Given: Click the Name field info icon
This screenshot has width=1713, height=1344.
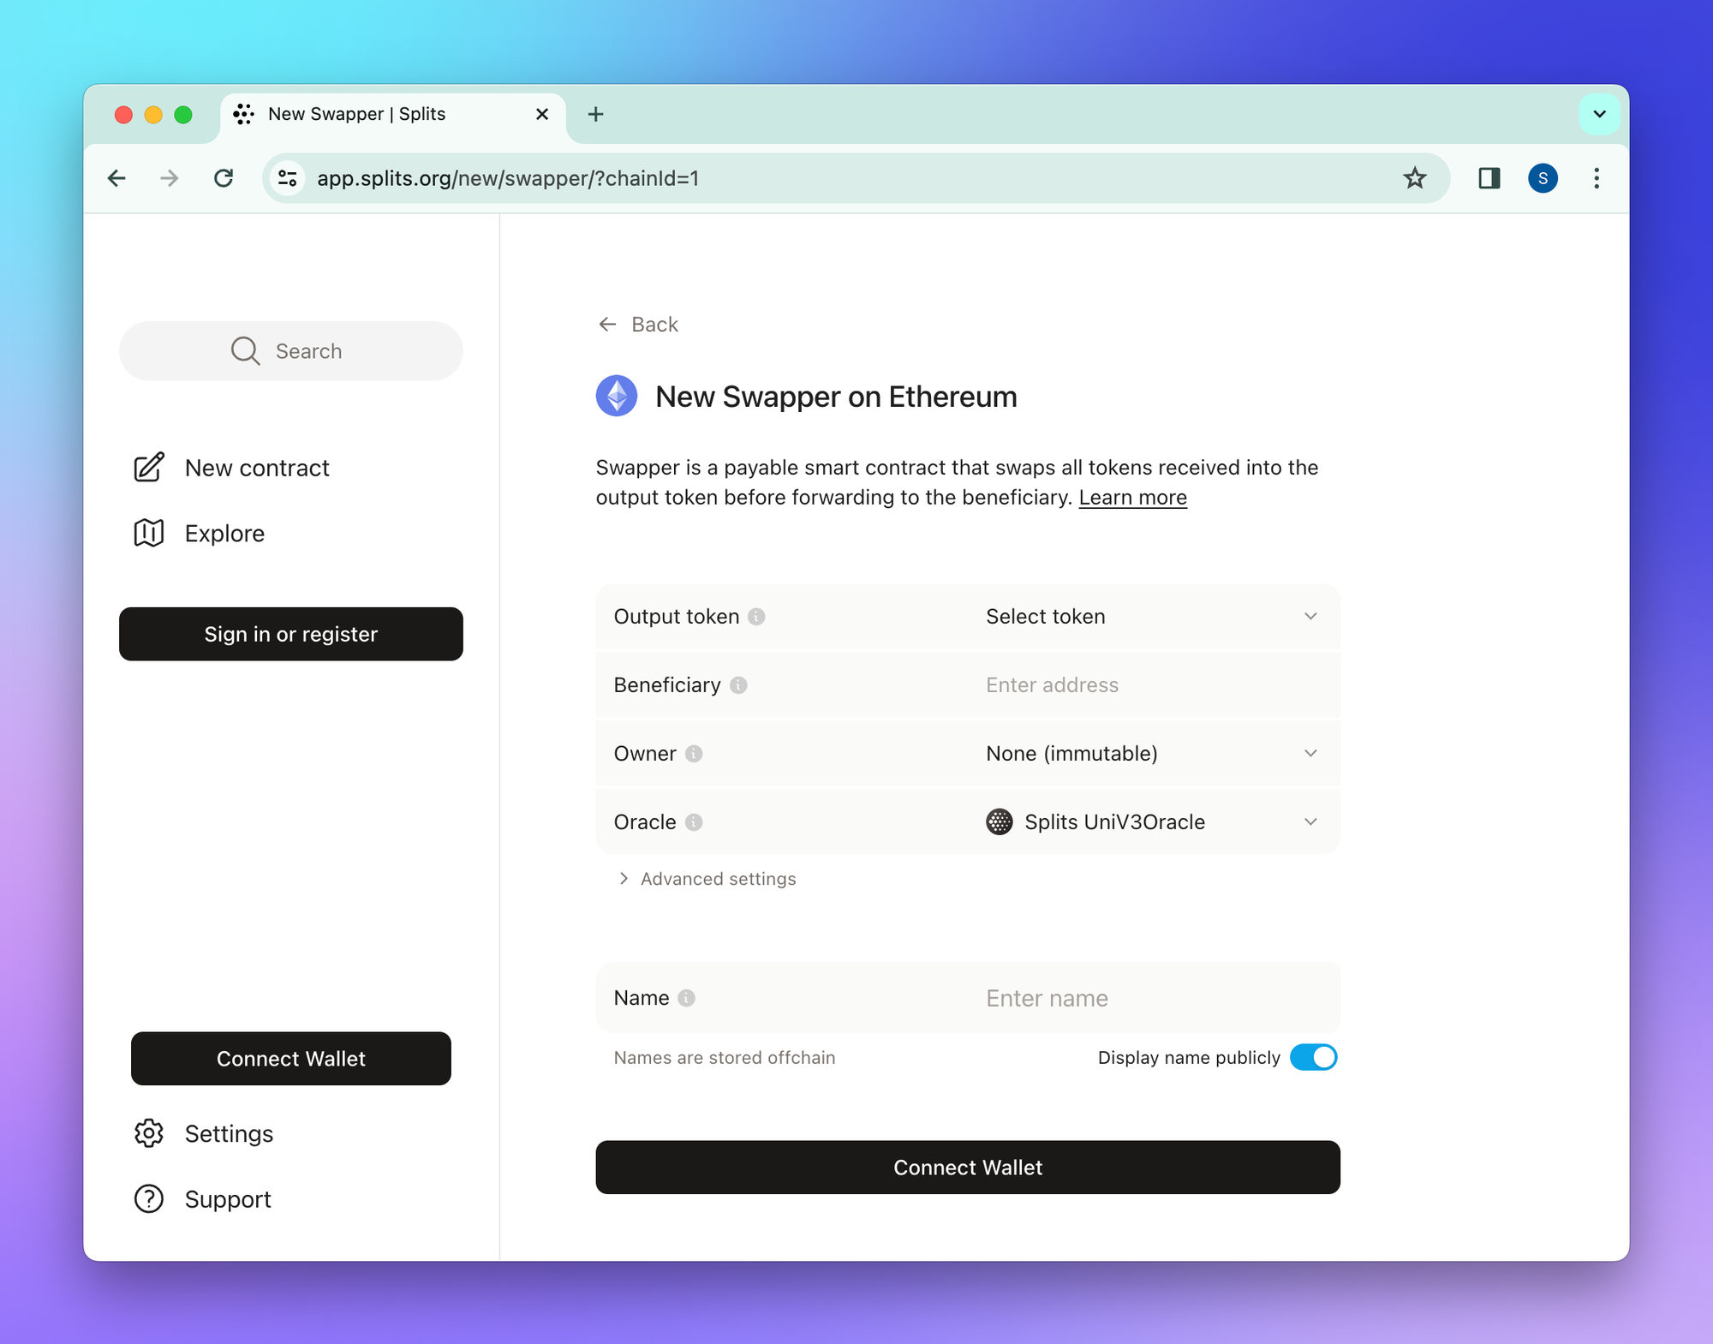Looking at the screenshot, I should coord(686,998).
